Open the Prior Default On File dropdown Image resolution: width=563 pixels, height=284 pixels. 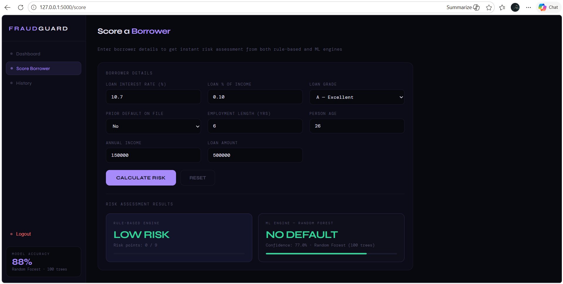(153, 126)
